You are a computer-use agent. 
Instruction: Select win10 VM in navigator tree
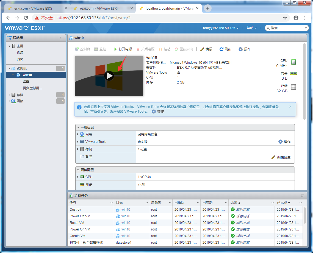click(x=36, y=75)
